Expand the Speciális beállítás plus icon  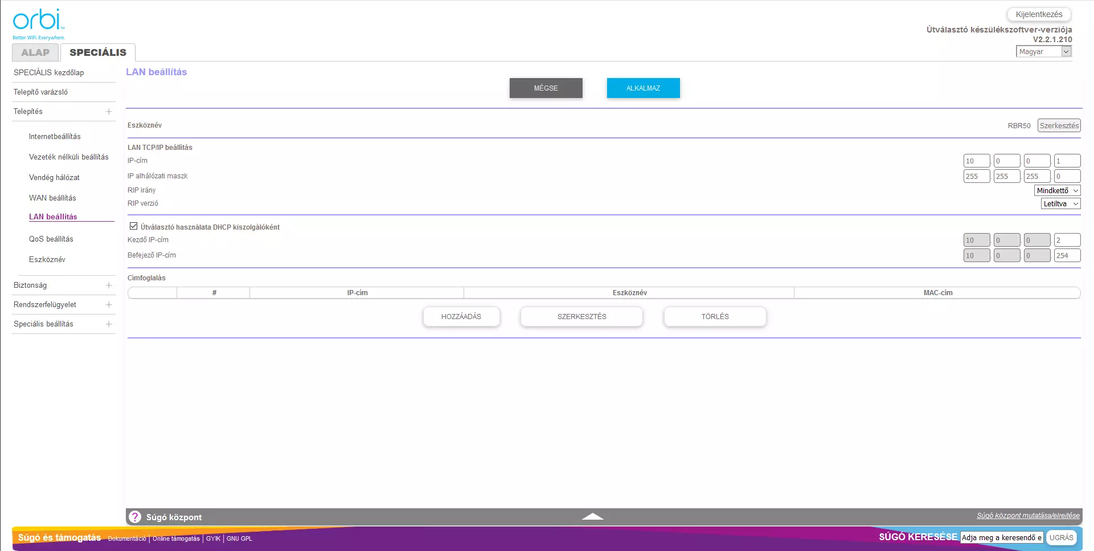click(109, 324)
